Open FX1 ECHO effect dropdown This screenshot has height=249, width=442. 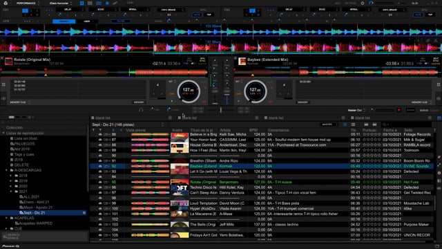[103, 10]
